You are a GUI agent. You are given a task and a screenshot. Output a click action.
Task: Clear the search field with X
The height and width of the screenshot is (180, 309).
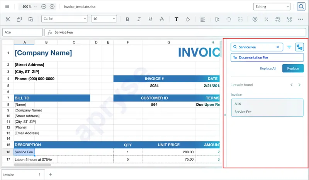click(x=277, y=47)
